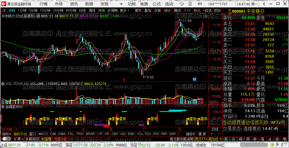The width and height of the screenshot is (289, 148).
Task: Select 多周期 view
Action: [x=112, y=10]
